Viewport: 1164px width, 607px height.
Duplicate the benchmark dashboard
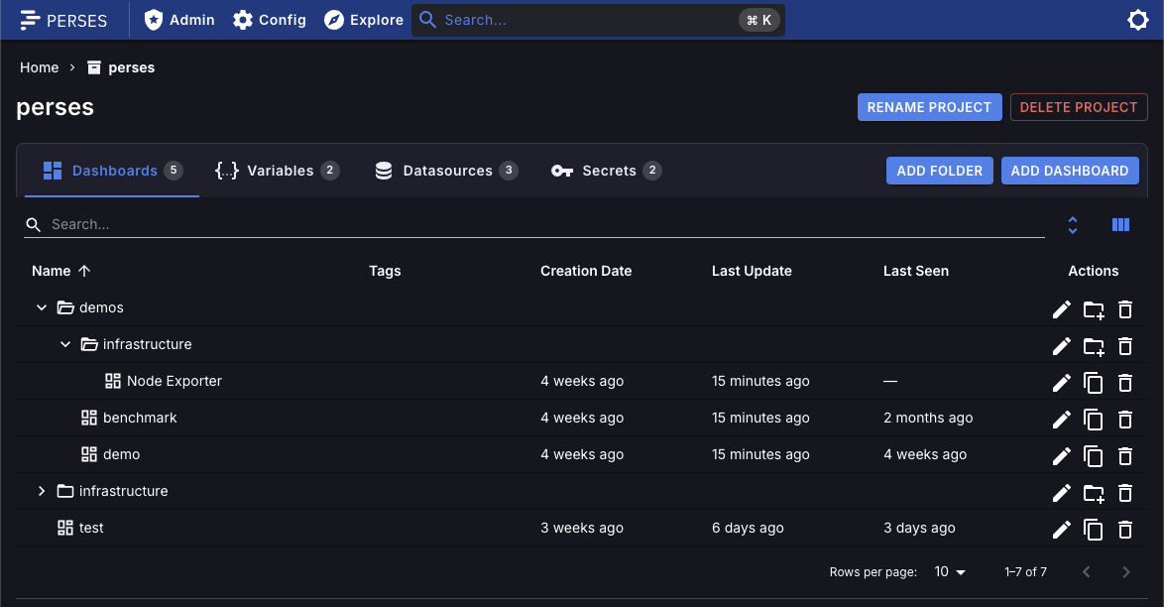pyautogui.click(x=1094, y=419)
